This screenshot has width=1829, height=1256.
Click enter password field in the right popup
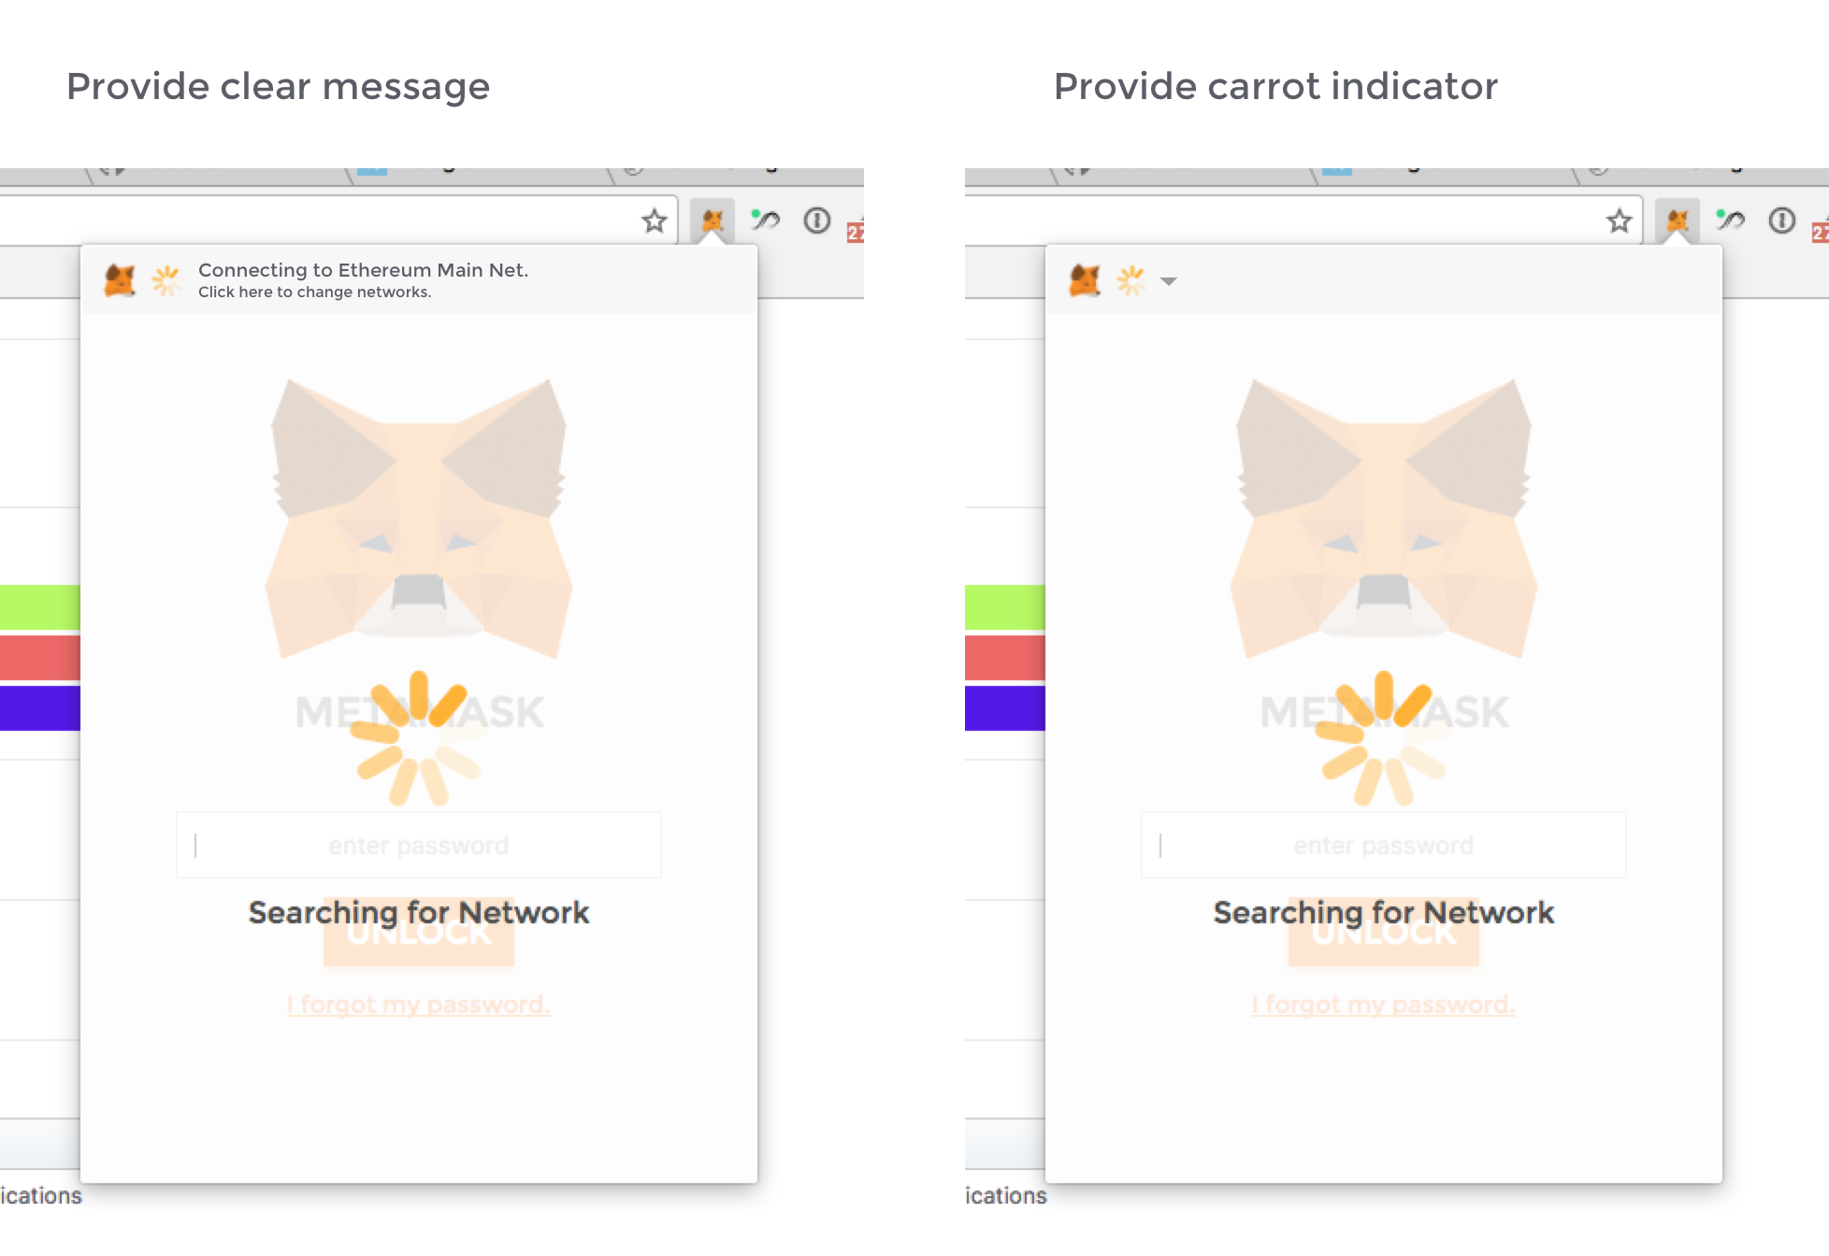click(x=1383, y=845)
